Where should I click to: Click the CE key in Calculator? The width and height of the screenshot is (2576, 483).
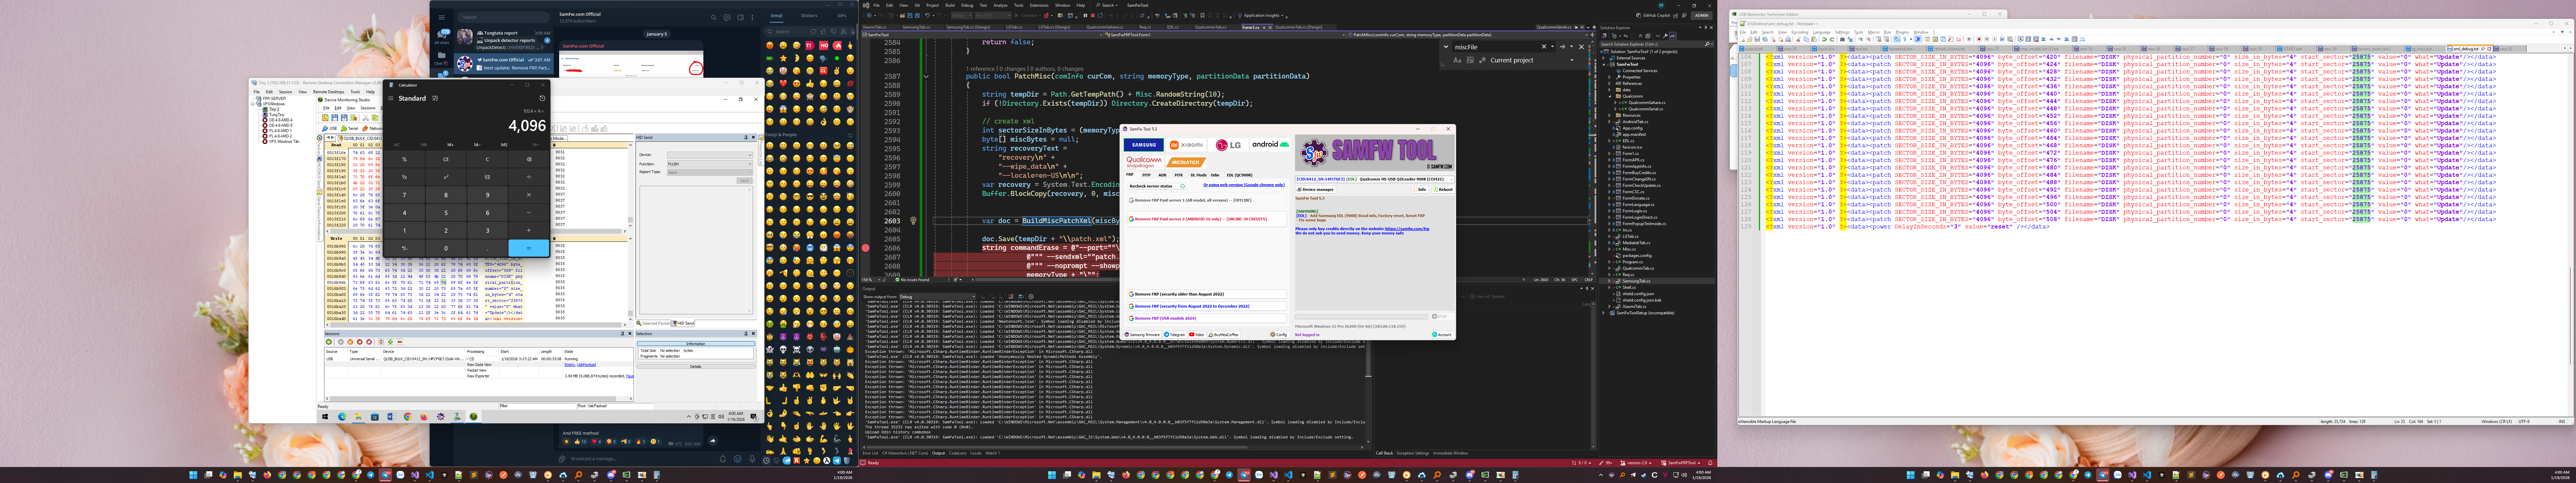point(446,159)
